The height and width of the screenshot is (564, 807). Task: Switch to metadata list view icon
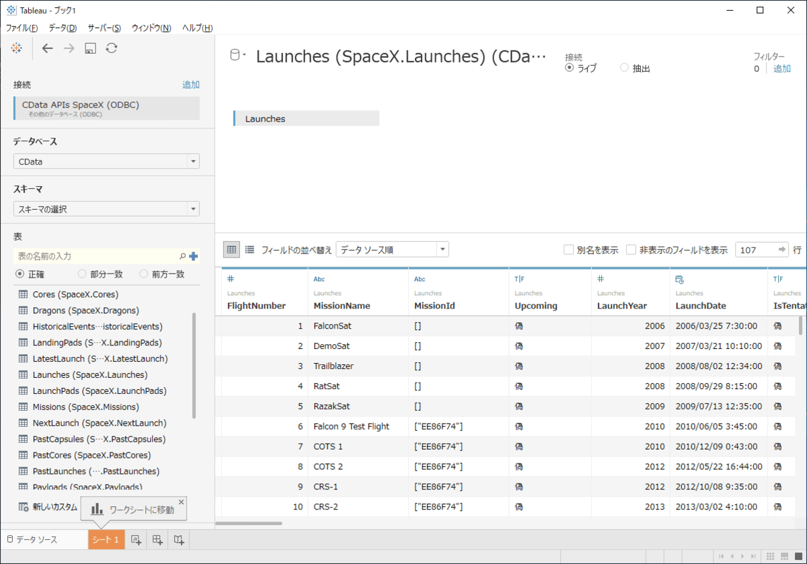point(249,249)
